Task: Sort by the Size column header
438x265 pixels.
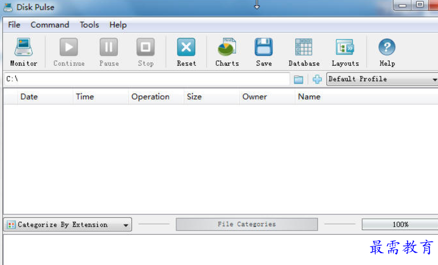Action: pos(212,97)
